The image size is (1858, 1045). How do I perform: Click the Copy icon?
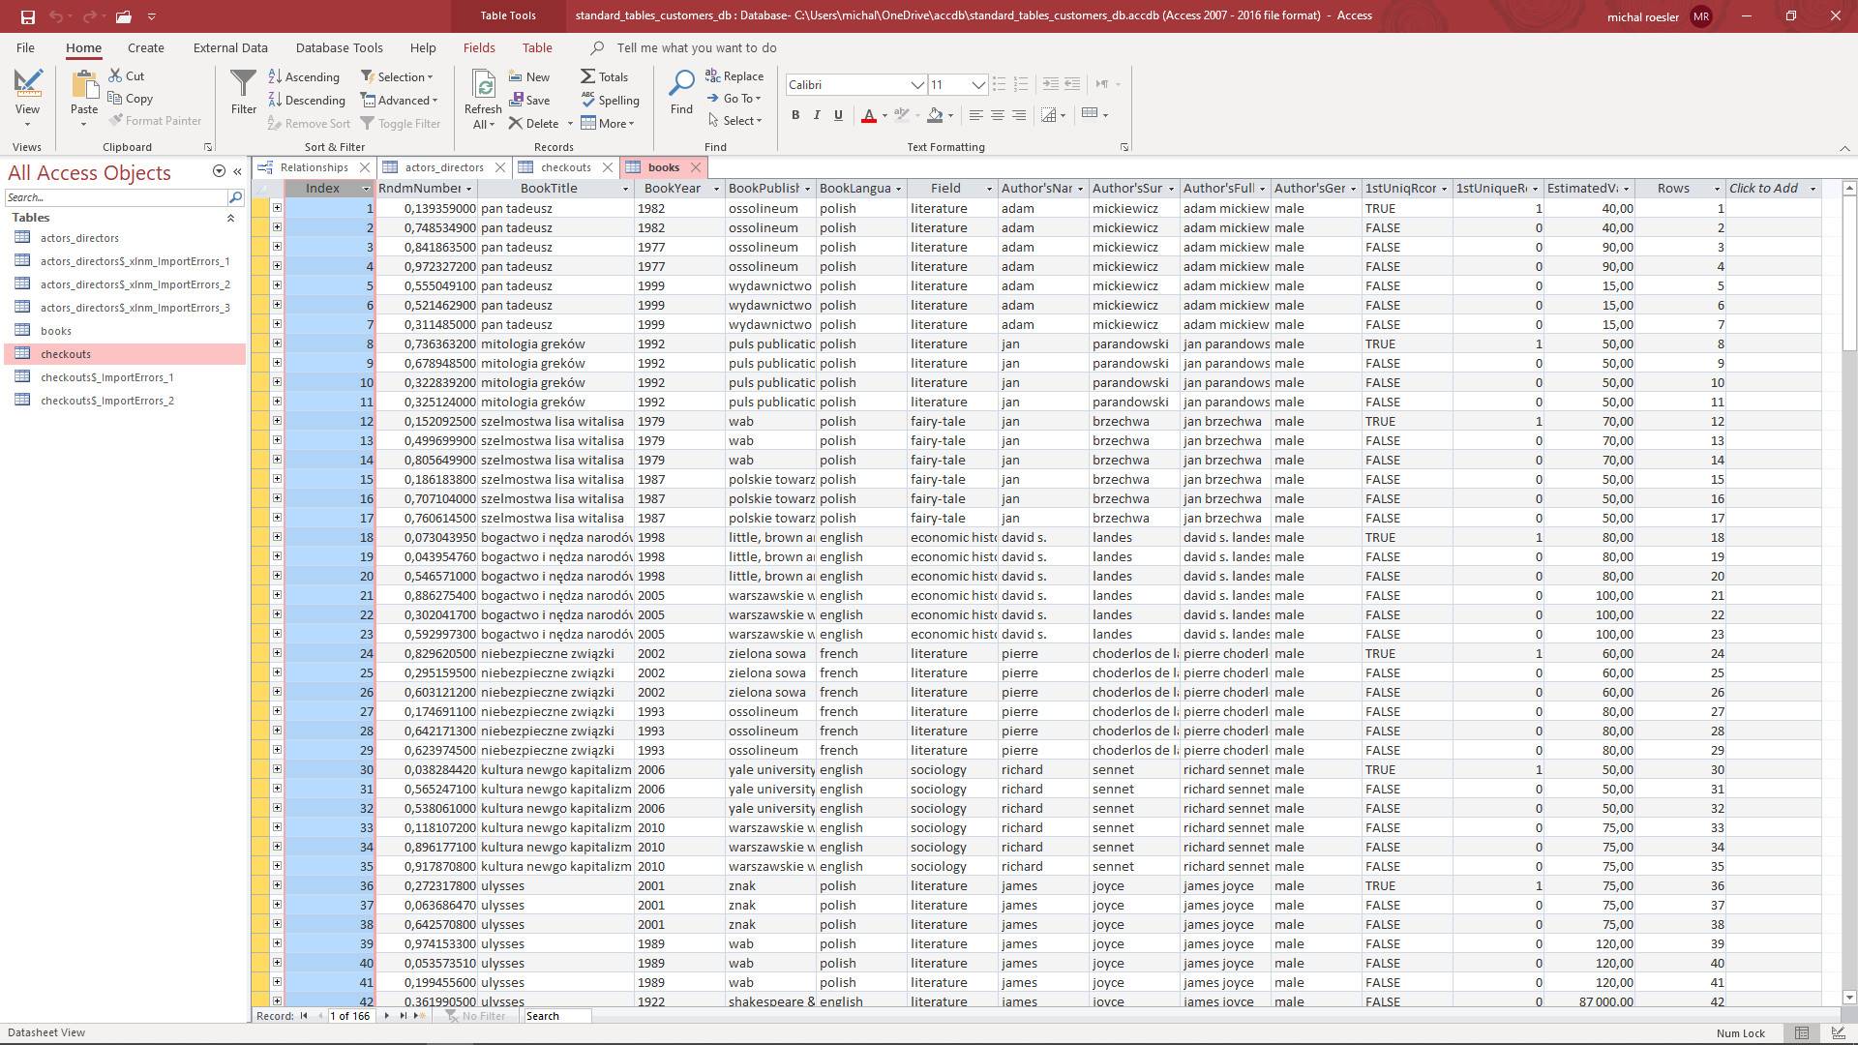114,98
